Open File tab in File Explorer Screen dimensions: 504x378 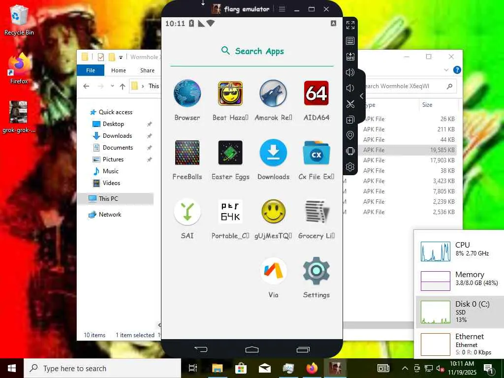coord(91,70)
